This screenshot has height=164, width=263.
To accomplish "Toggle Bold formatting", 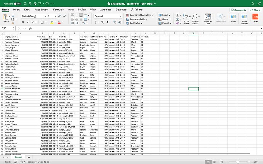I will click(23, 22).
